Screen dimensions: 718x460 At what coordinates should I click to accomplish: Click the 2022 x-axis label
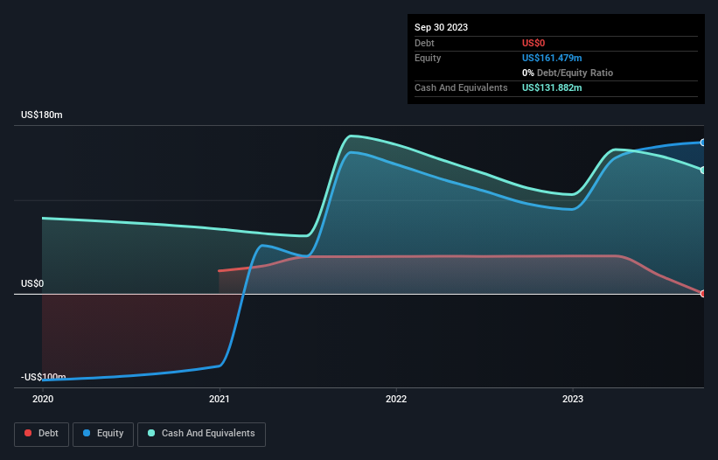pyautogui.click(x=396, y=399)
